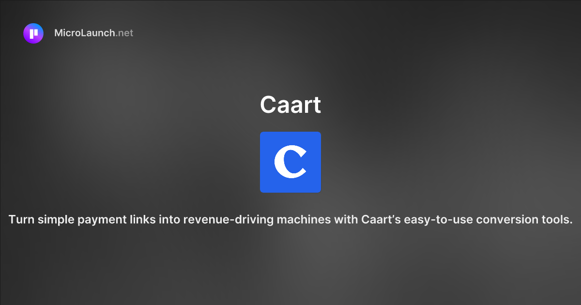Click the "Caart" heading title
Image resolution: width=581 pixels, height=305 pixels.
(x=290, y=105)
